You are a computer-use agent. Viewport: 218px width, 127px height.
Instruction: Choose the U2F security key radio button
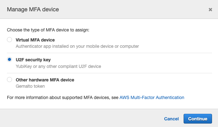9,60
